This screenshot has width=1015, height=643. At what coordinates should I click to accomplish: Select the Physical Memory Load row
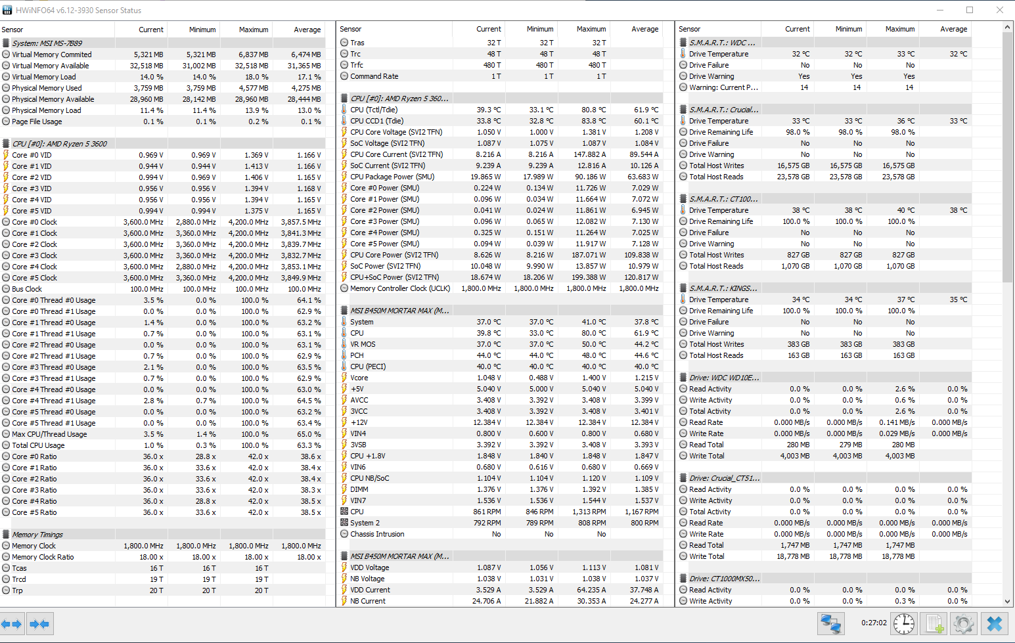point(163,110)
